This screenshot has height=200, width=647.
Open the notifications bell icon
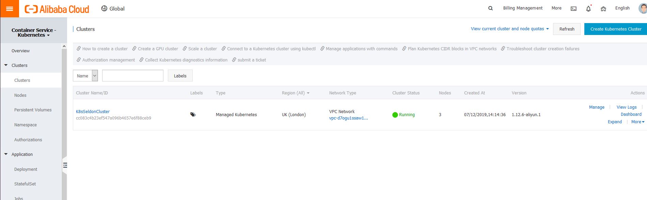(588, 8)
